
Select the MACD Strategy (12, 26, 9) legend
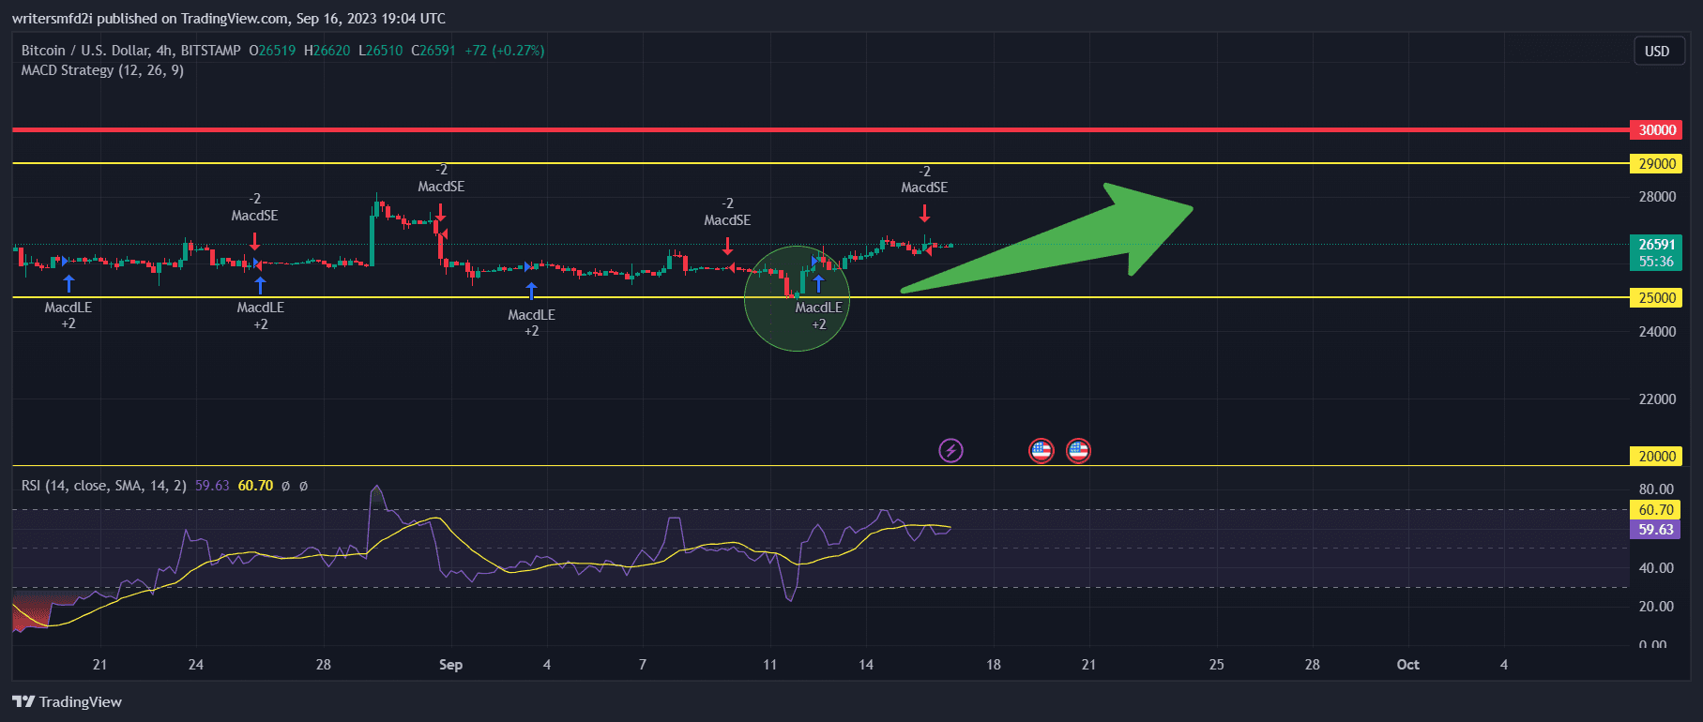(x=102, y=70)
